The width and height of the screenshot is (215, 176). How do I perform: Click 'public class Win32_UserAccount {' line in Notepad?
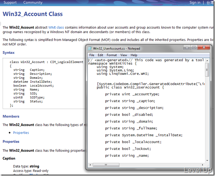(130, 87)
